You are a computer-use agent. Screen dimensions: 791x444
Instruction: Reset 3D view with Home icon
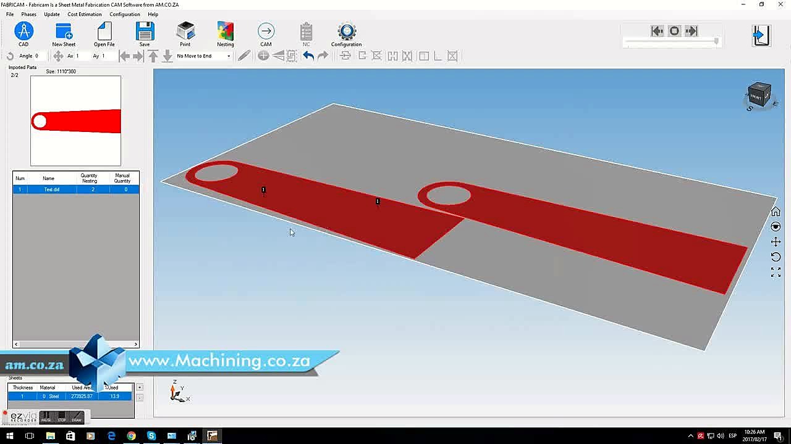click(x=776, y=212)
